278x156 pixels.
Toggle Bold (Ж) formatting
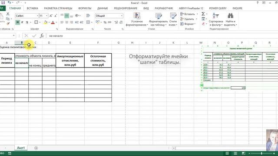pos(17,22)
